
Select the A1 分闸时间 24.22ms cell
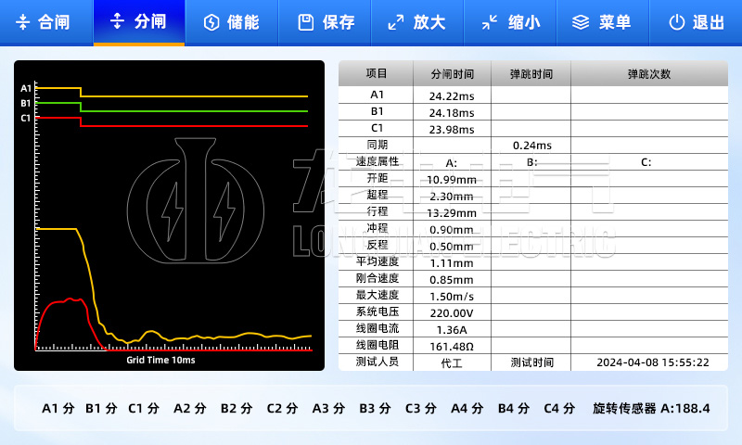[x=451, y=95]
